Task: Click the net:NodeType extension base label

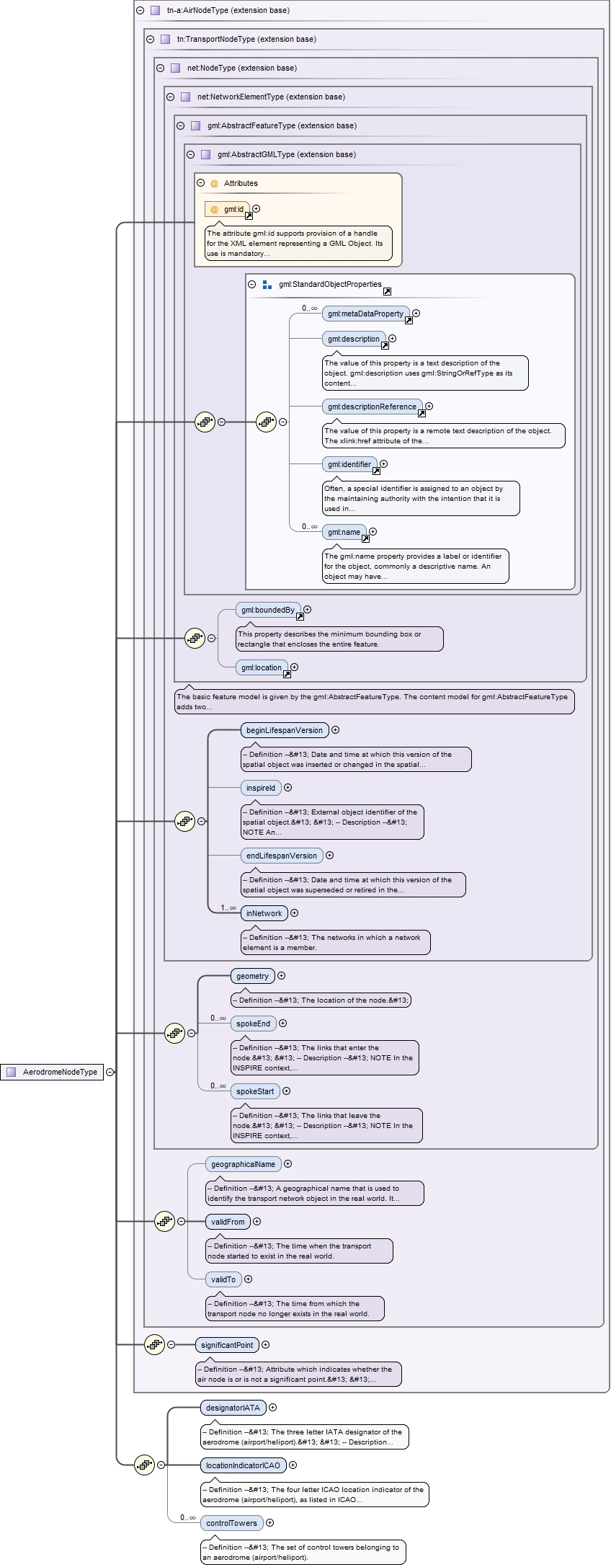Action: pos(241,68)
